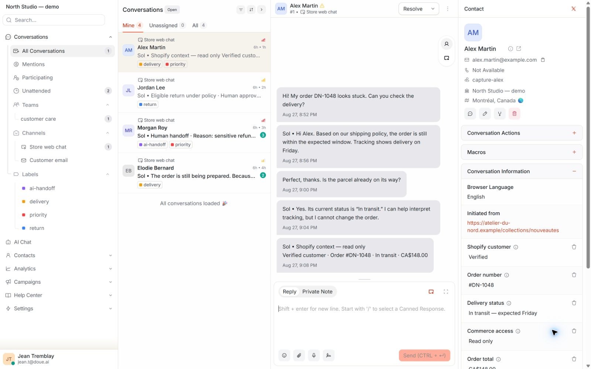This screenshot has height=369, width=591.
Task: Open the Resolve dropdown arrow
Action: tap(433, 9)
